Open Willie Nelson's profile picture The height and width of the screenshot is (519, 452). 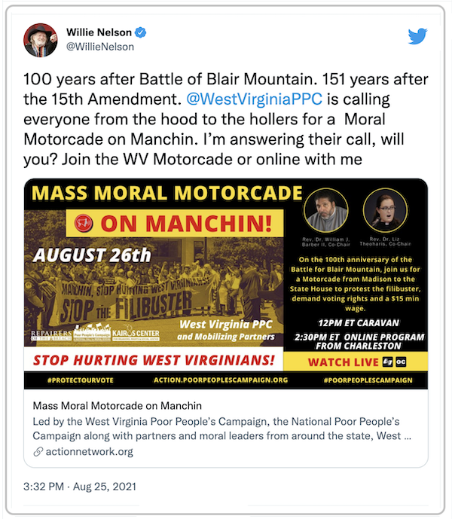(41, 40)
